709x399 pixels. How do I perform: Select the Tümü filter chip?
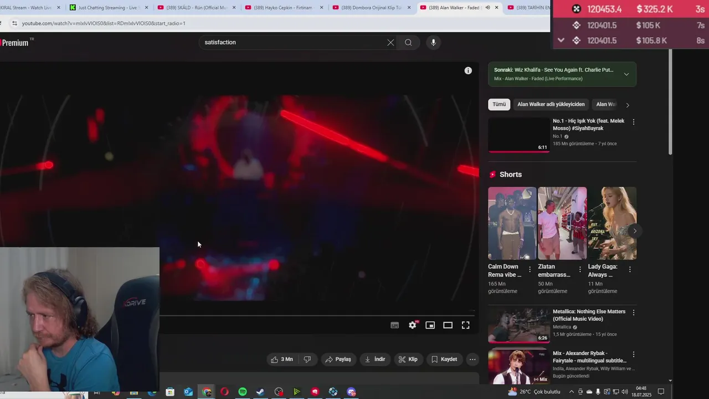(x=499, y=104)
